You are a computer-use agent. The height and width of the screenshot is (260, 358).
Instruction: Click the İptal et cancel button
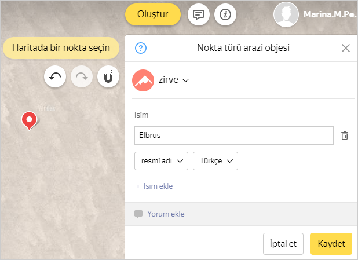283,244
